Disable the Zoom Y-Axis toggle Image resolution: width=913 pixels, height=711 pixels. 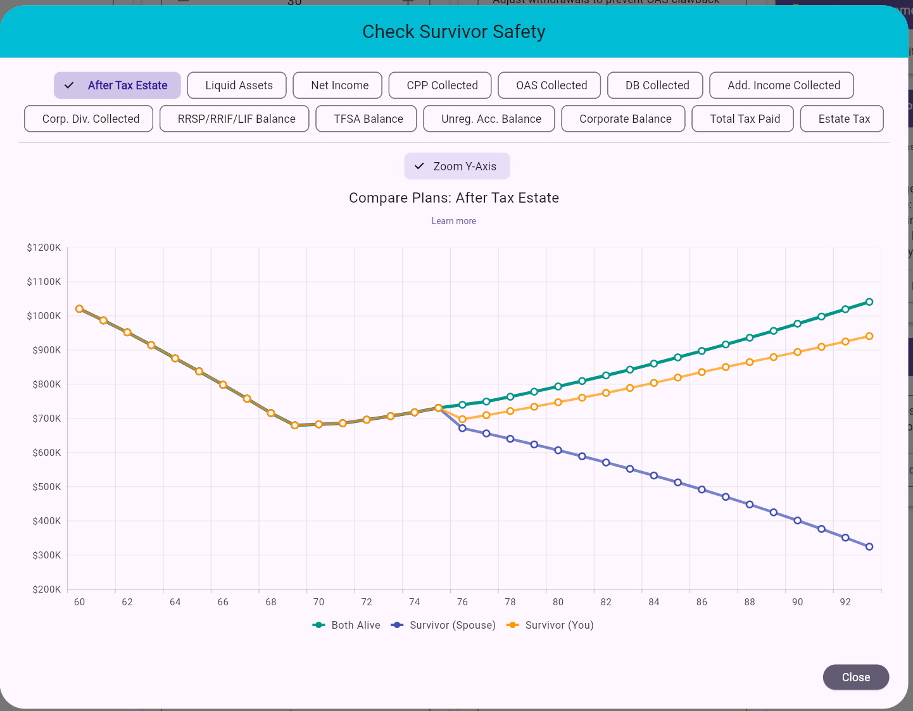tap(457, 166)
